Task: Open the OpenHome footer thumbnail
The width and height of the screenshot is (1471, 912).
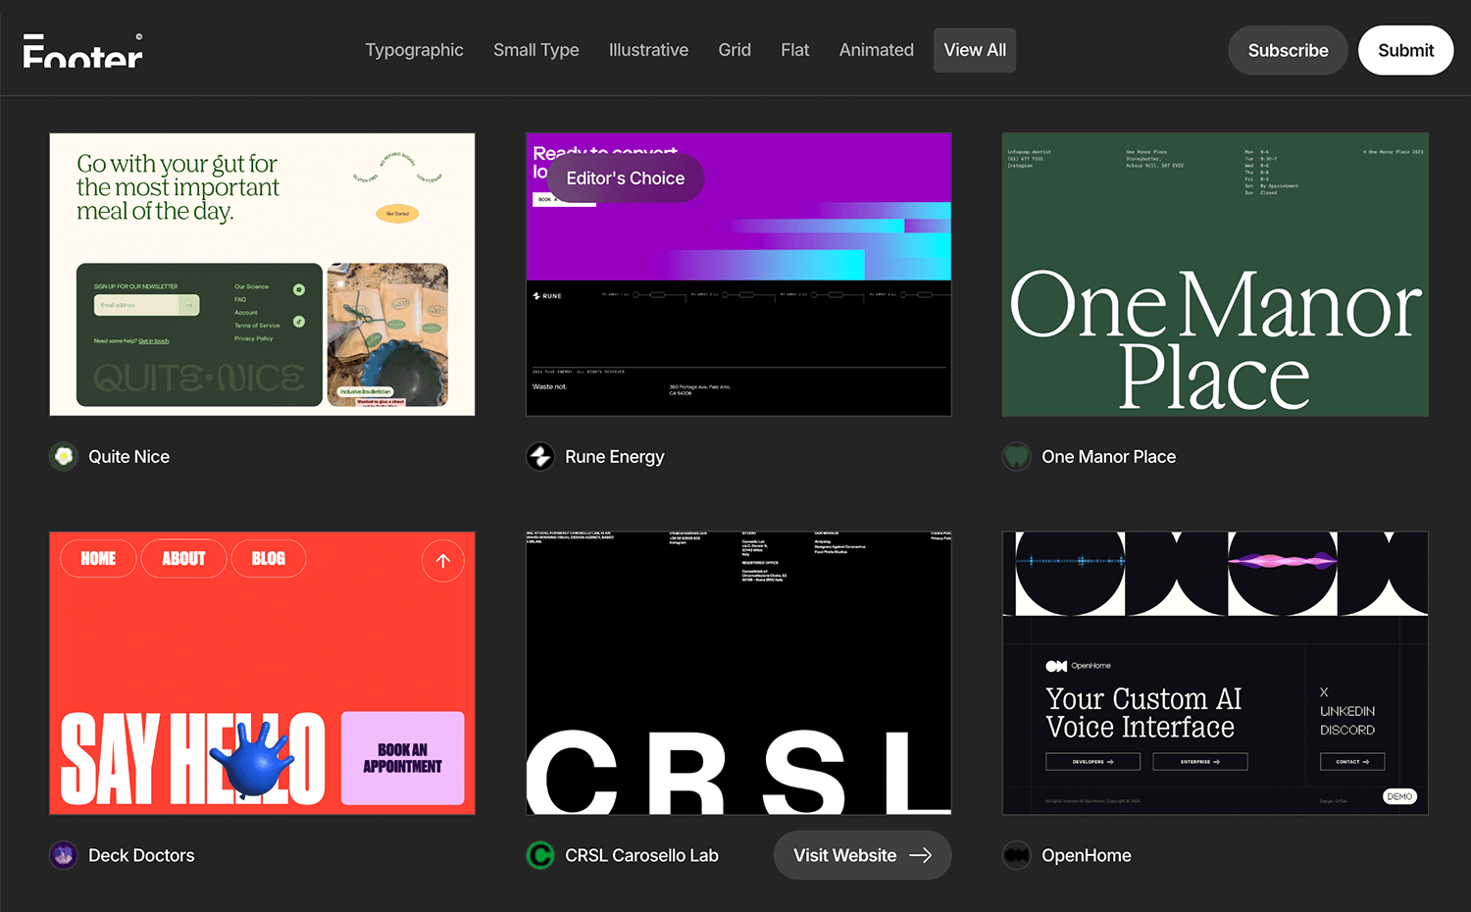Action: (1215, 674)
